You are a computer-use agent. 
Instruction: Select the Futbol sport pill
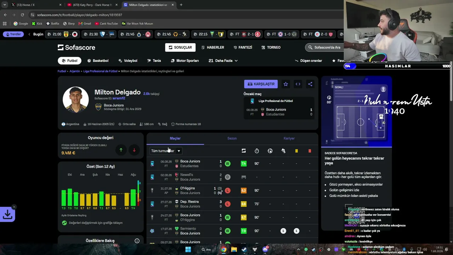[x=69, y=61]
